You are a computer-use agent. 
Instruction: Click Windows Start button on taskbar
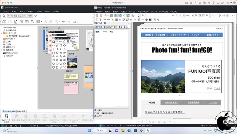(89, 130)
